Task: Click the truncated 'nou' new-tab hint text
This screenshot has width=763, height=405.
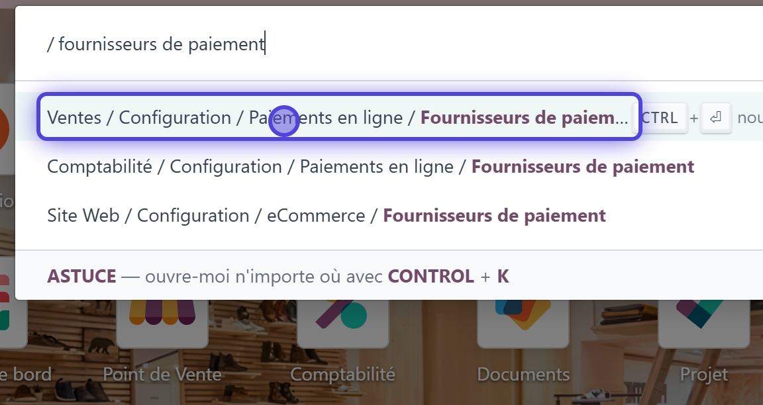Action: pos(750,118)
